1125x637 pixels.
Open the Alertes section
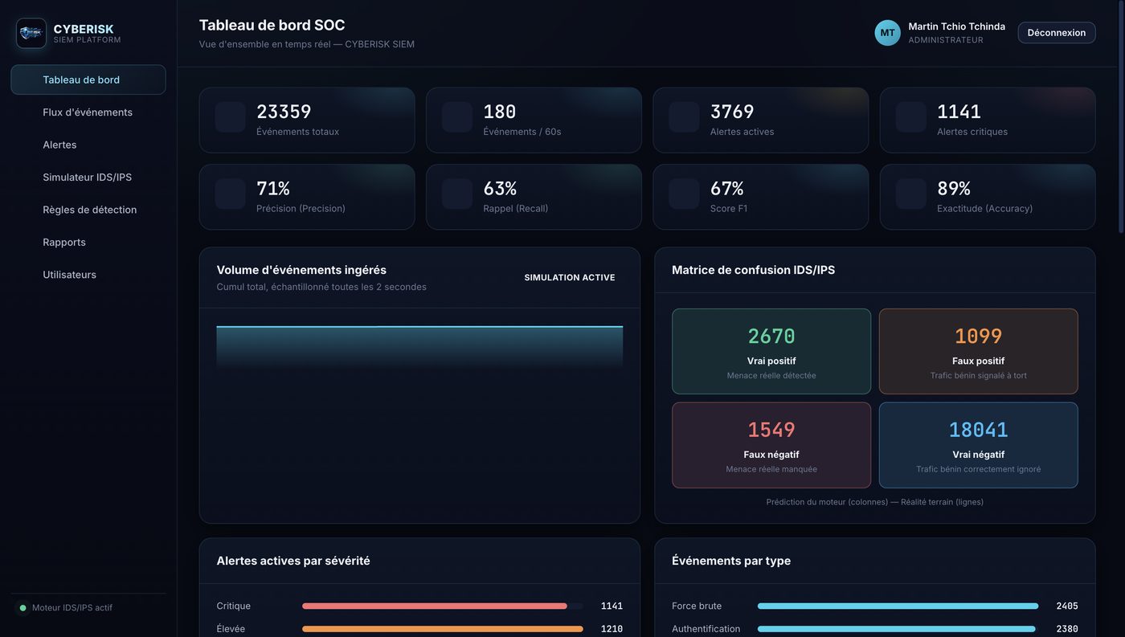tap(88, 145)
